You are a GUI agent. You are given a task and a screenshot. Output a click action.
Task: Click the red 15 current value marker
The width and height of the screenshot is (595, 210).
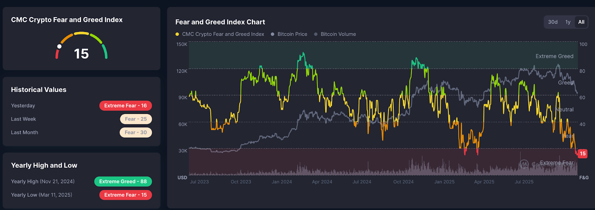pyautogui.click(x=582, y=154)
